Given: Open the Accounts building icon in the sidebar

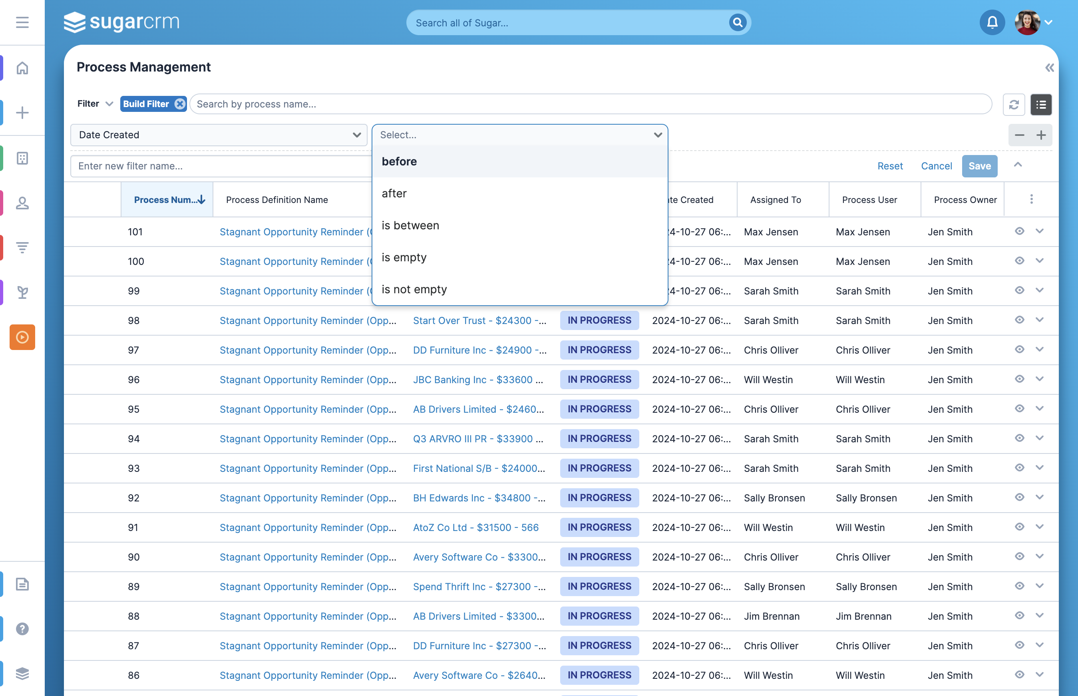Looking at the screenshot, I should pos(22,158).
